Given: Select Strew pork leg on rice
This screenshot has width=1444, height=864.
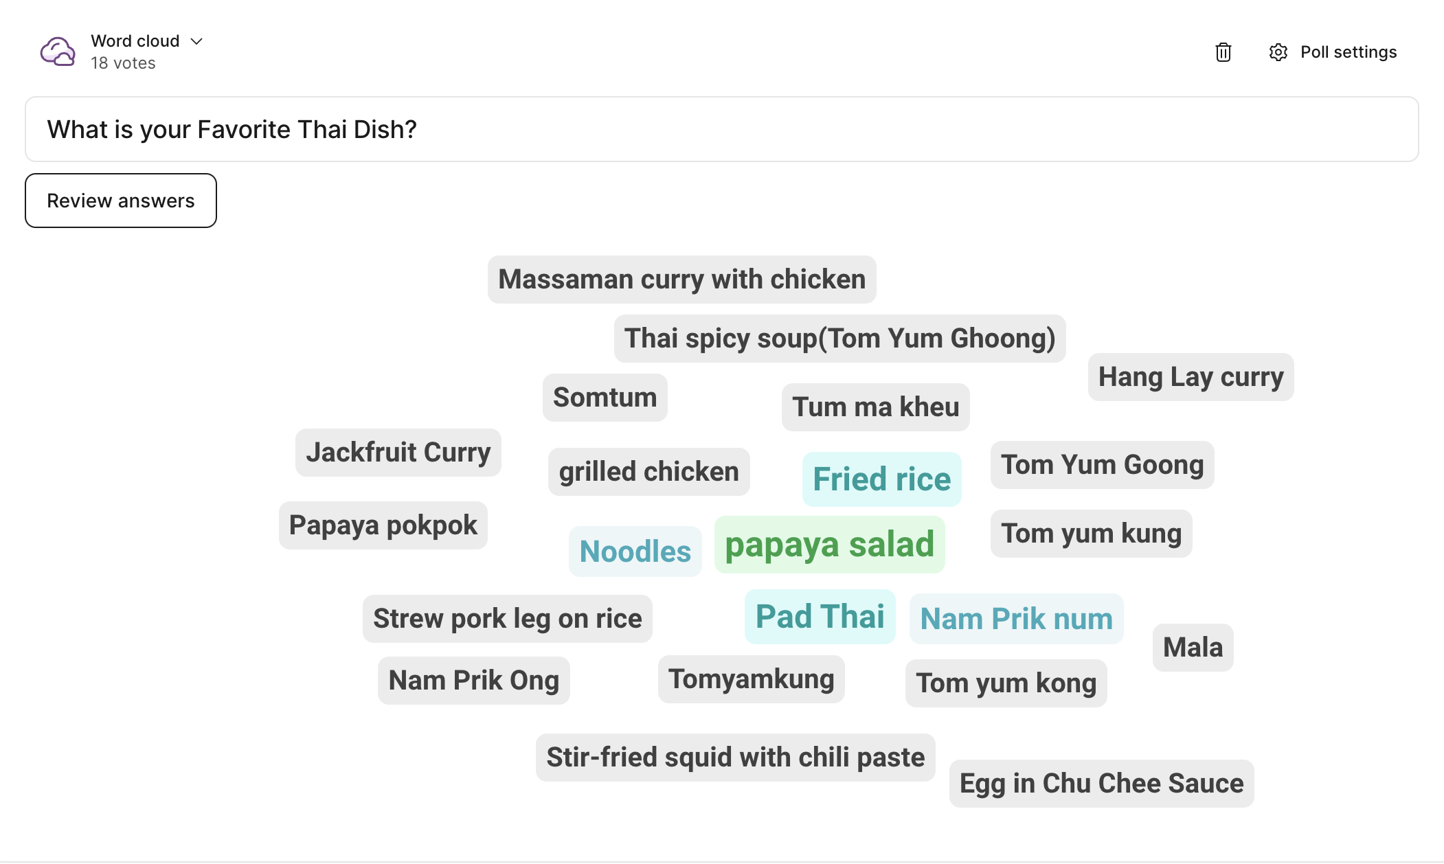Looking at the screenshot, I should pyautogui.click(x=507, y=619).
